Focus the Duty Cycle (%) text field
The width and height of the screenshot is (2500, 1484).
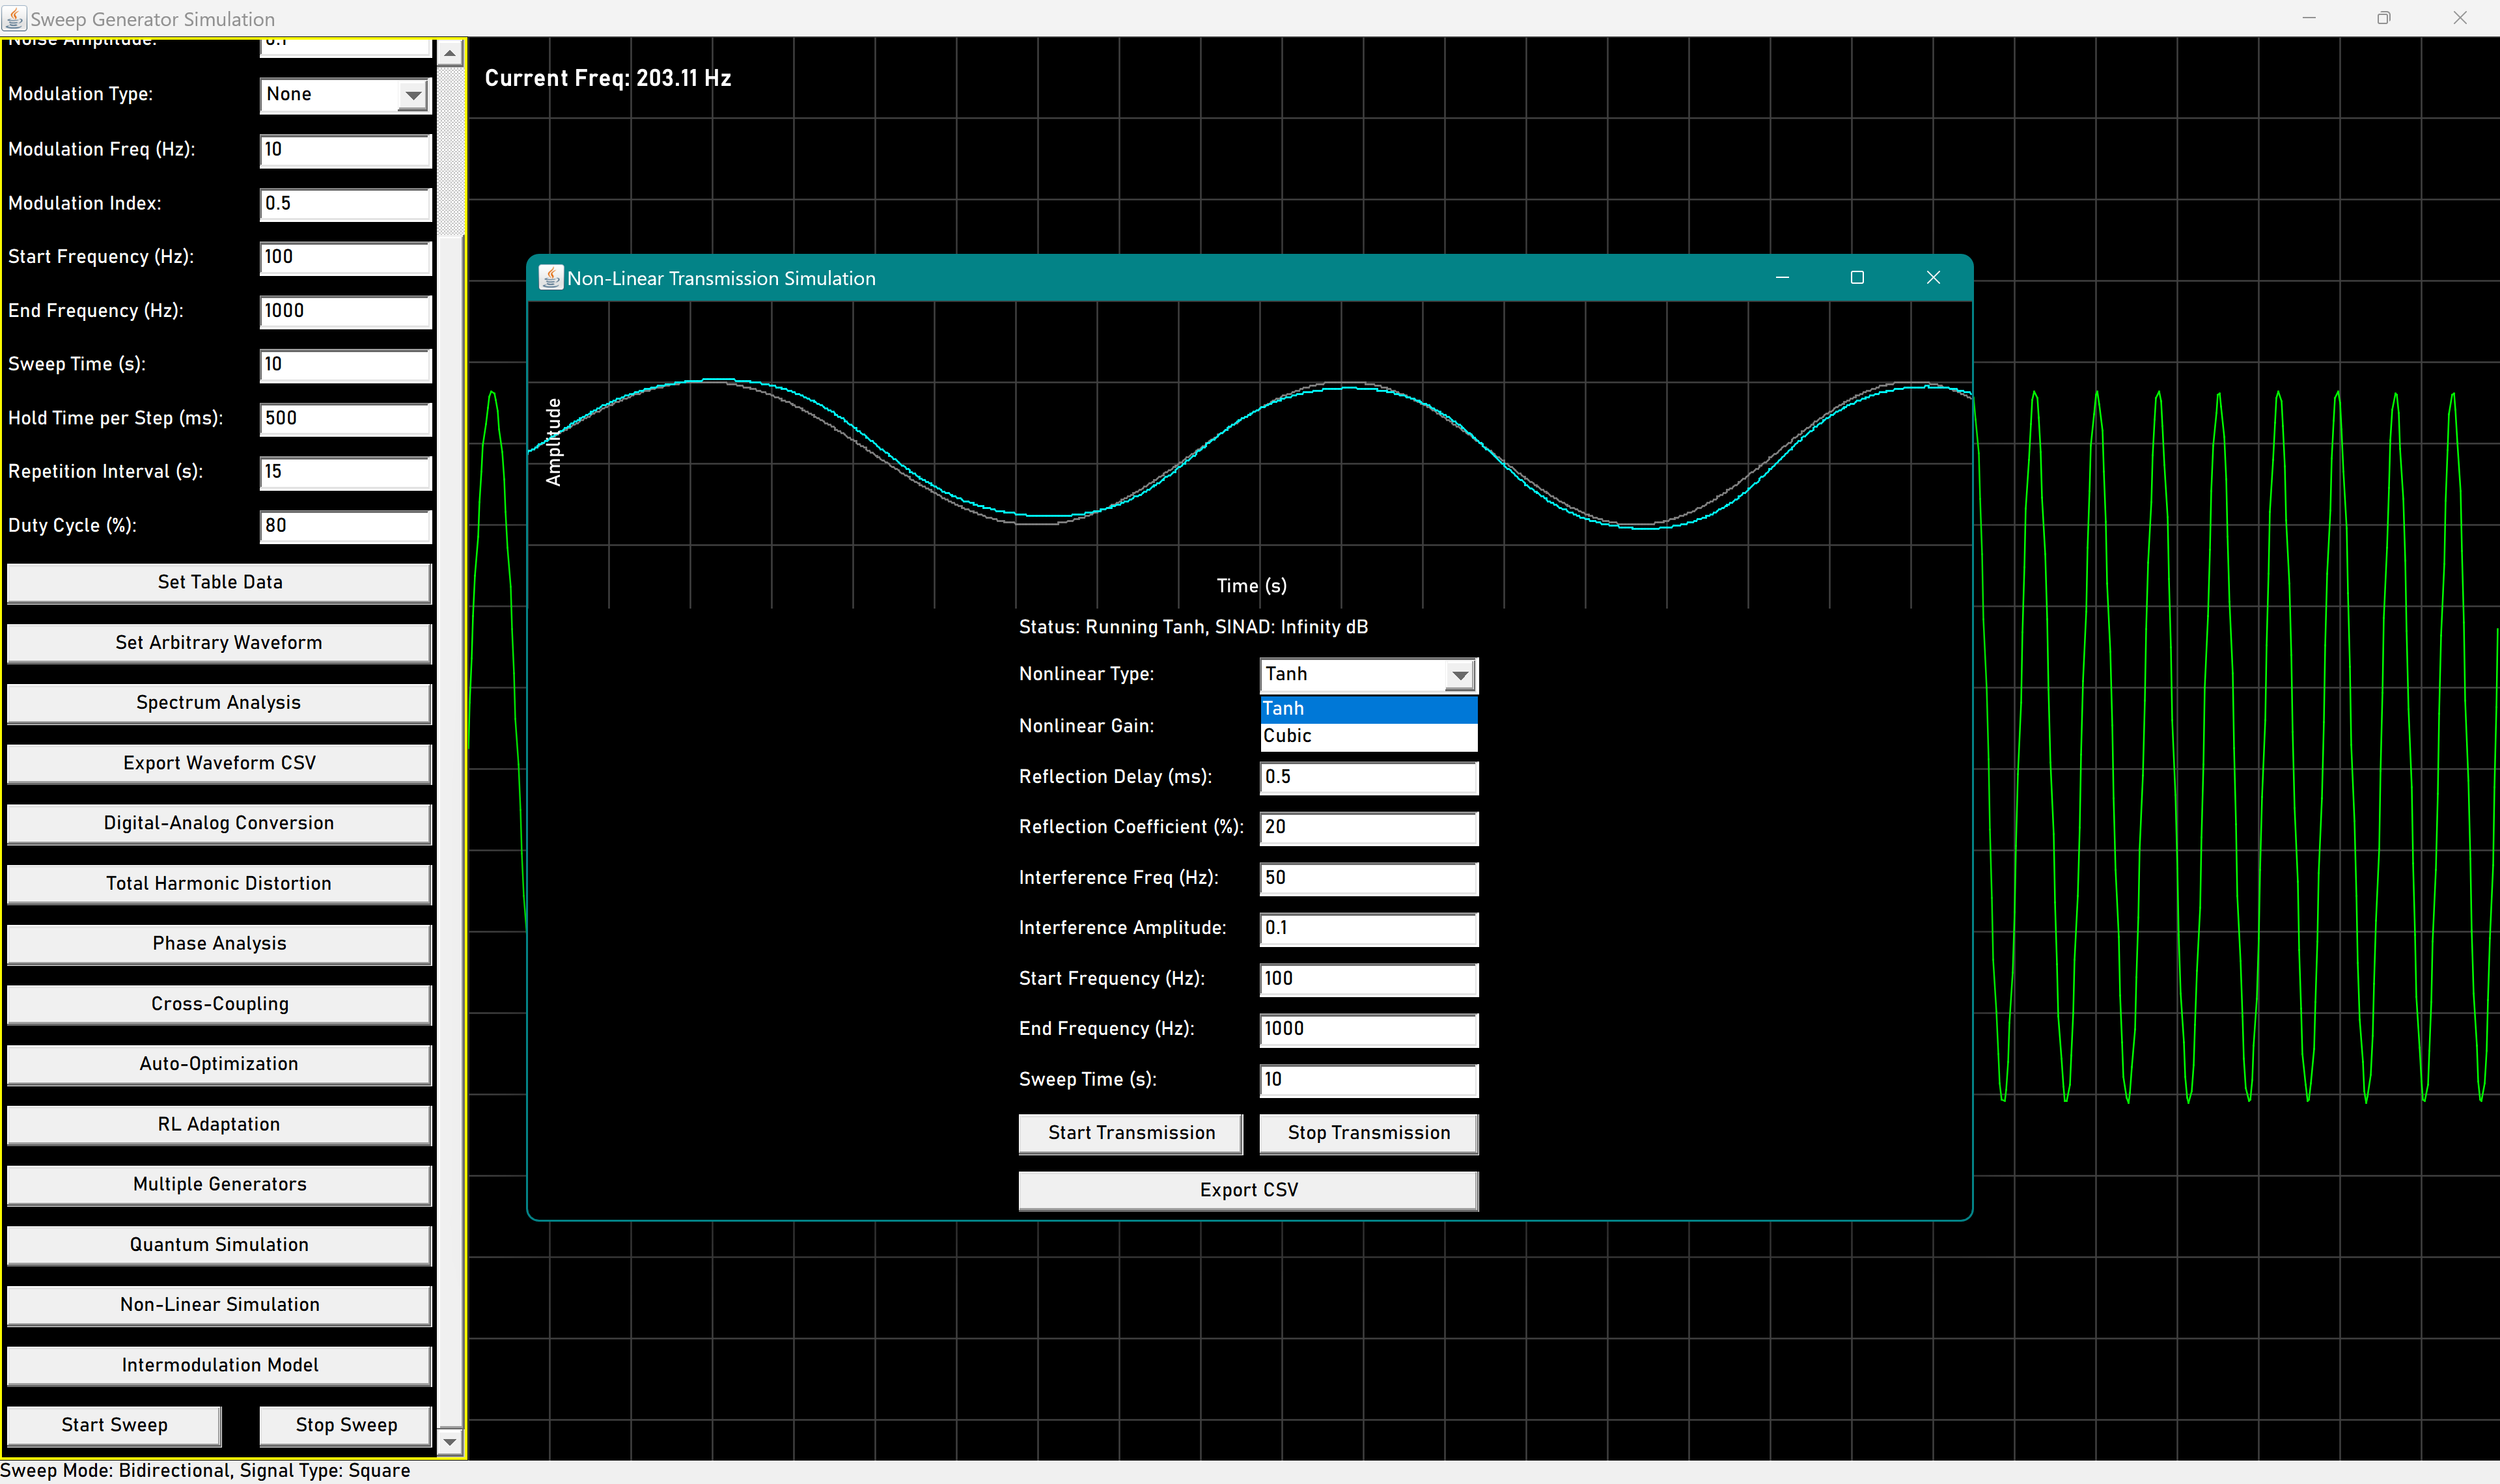[345, 526]
